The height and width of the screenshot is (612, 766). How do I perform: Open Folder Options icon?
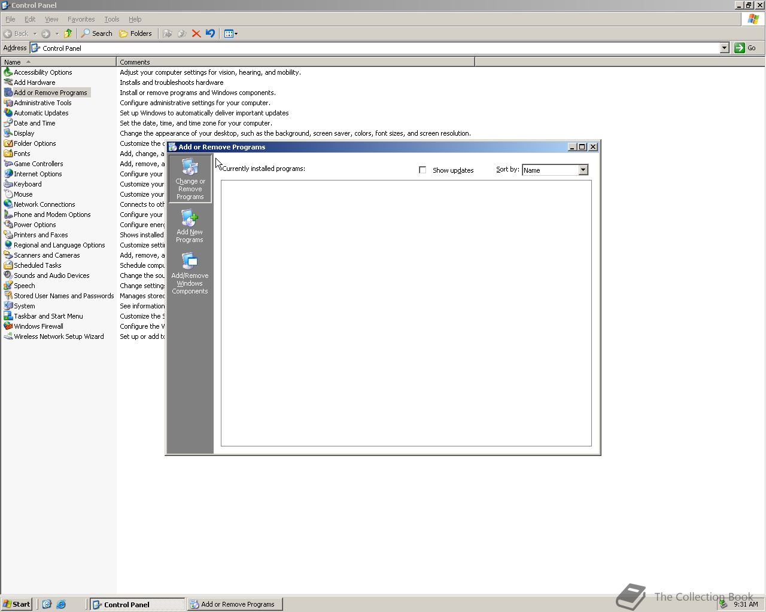pyautogui.click(x=8, y=143)
